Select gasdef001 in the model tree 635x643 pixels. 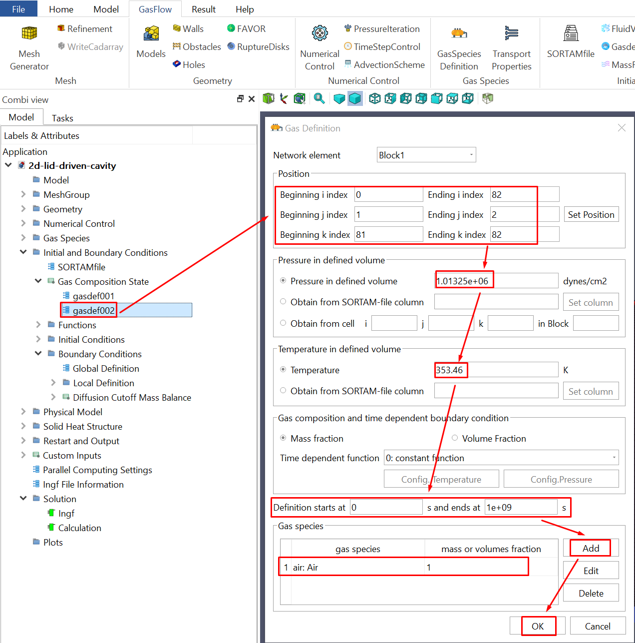(x=93, y=296)
